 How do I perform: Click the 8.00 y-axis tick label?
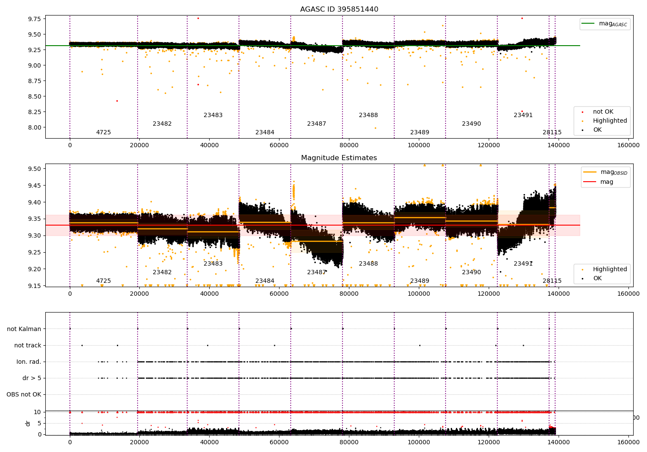coord(34,127)
